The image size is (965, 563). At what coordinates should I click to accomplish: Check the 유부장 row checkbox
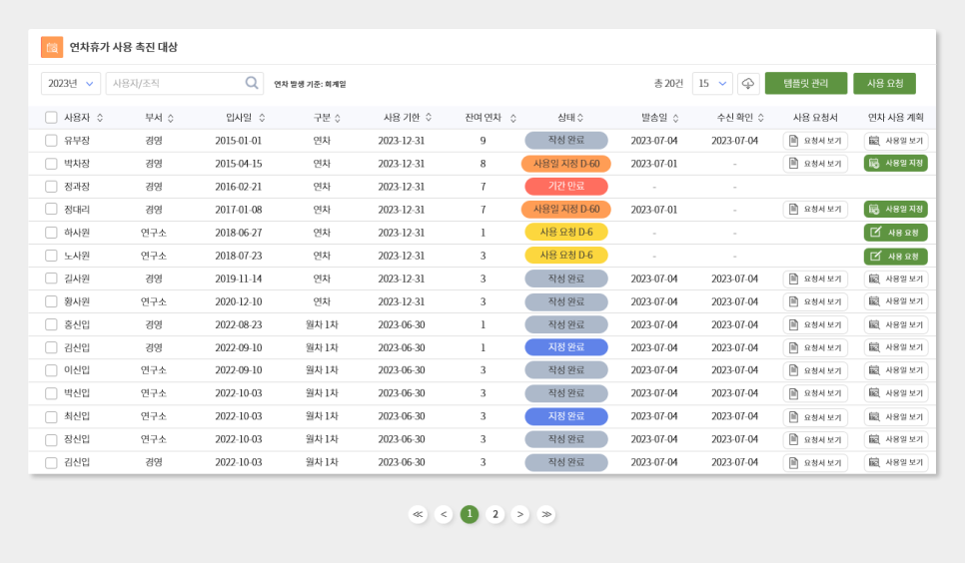pyautogui.click(x=51, y=141)
